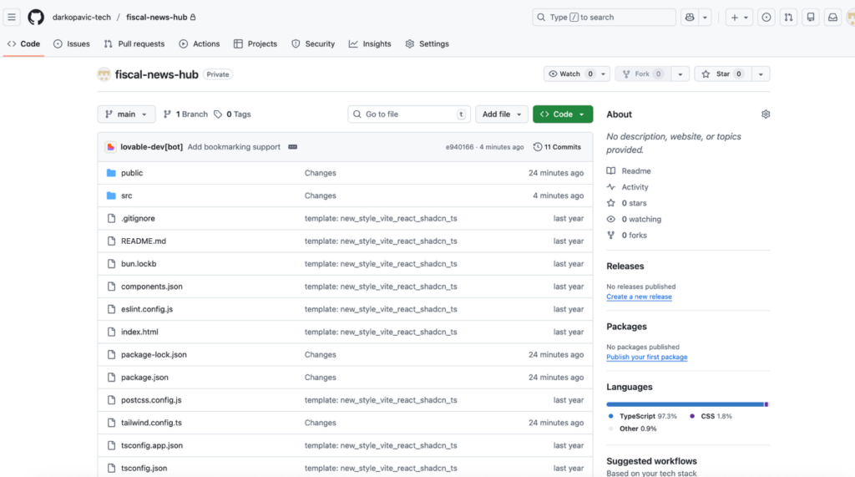Open the green Code dropdown

point(563,114)
